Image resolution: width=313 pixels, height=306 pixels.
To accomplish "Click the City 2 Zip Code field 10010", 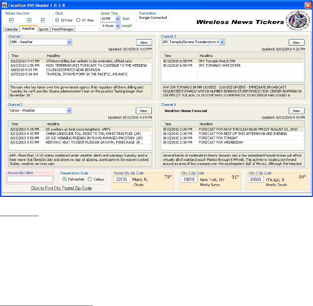I will click(189, 179).
